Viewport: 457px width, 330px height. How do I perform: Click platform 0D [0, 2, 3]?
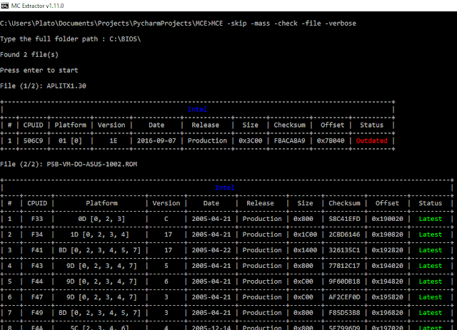click(101, 219)
